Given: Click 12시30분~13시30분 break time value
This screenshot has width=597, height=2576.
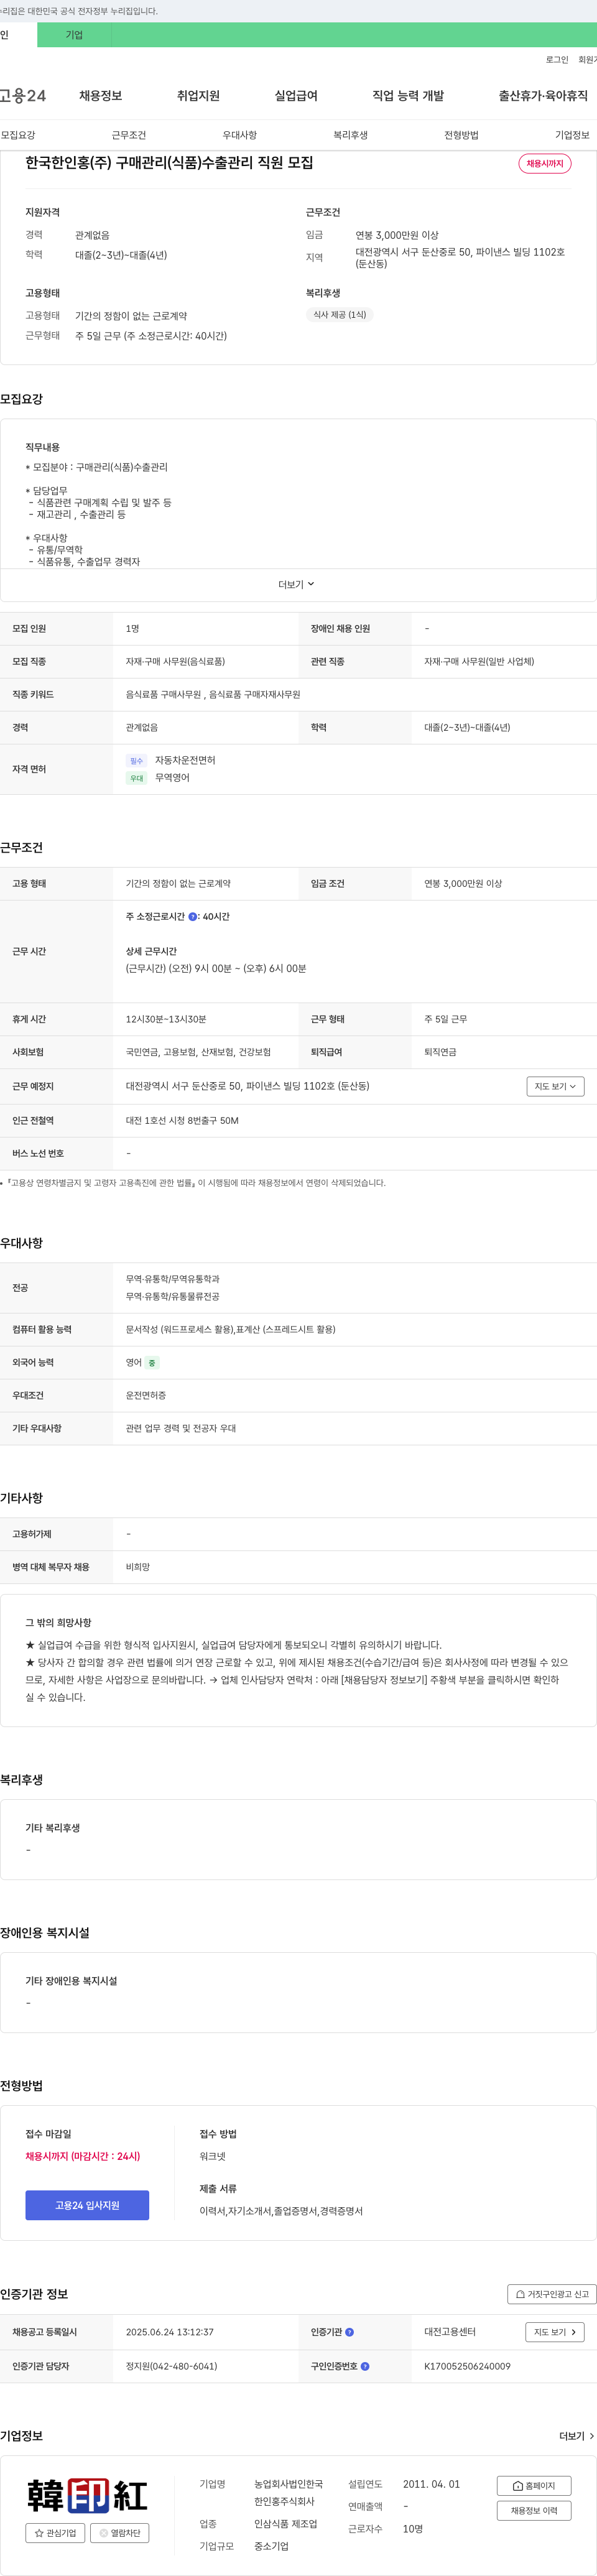Looking at the screenshot, I should click(x=166, y=1020).
